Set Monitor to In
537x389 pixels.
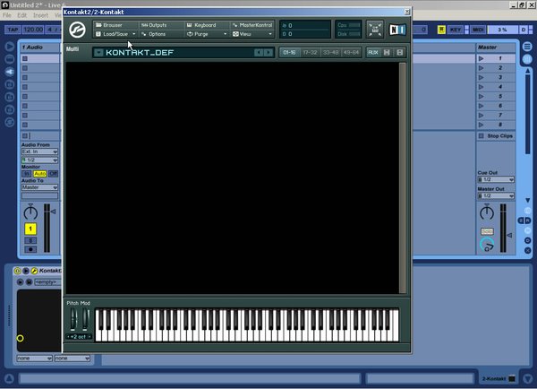tap(26, 174)
